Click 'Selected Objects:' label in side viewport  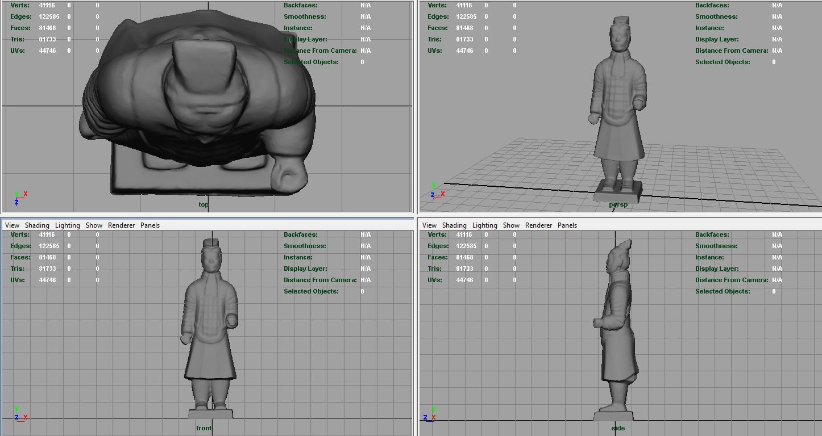click(723, 291)
